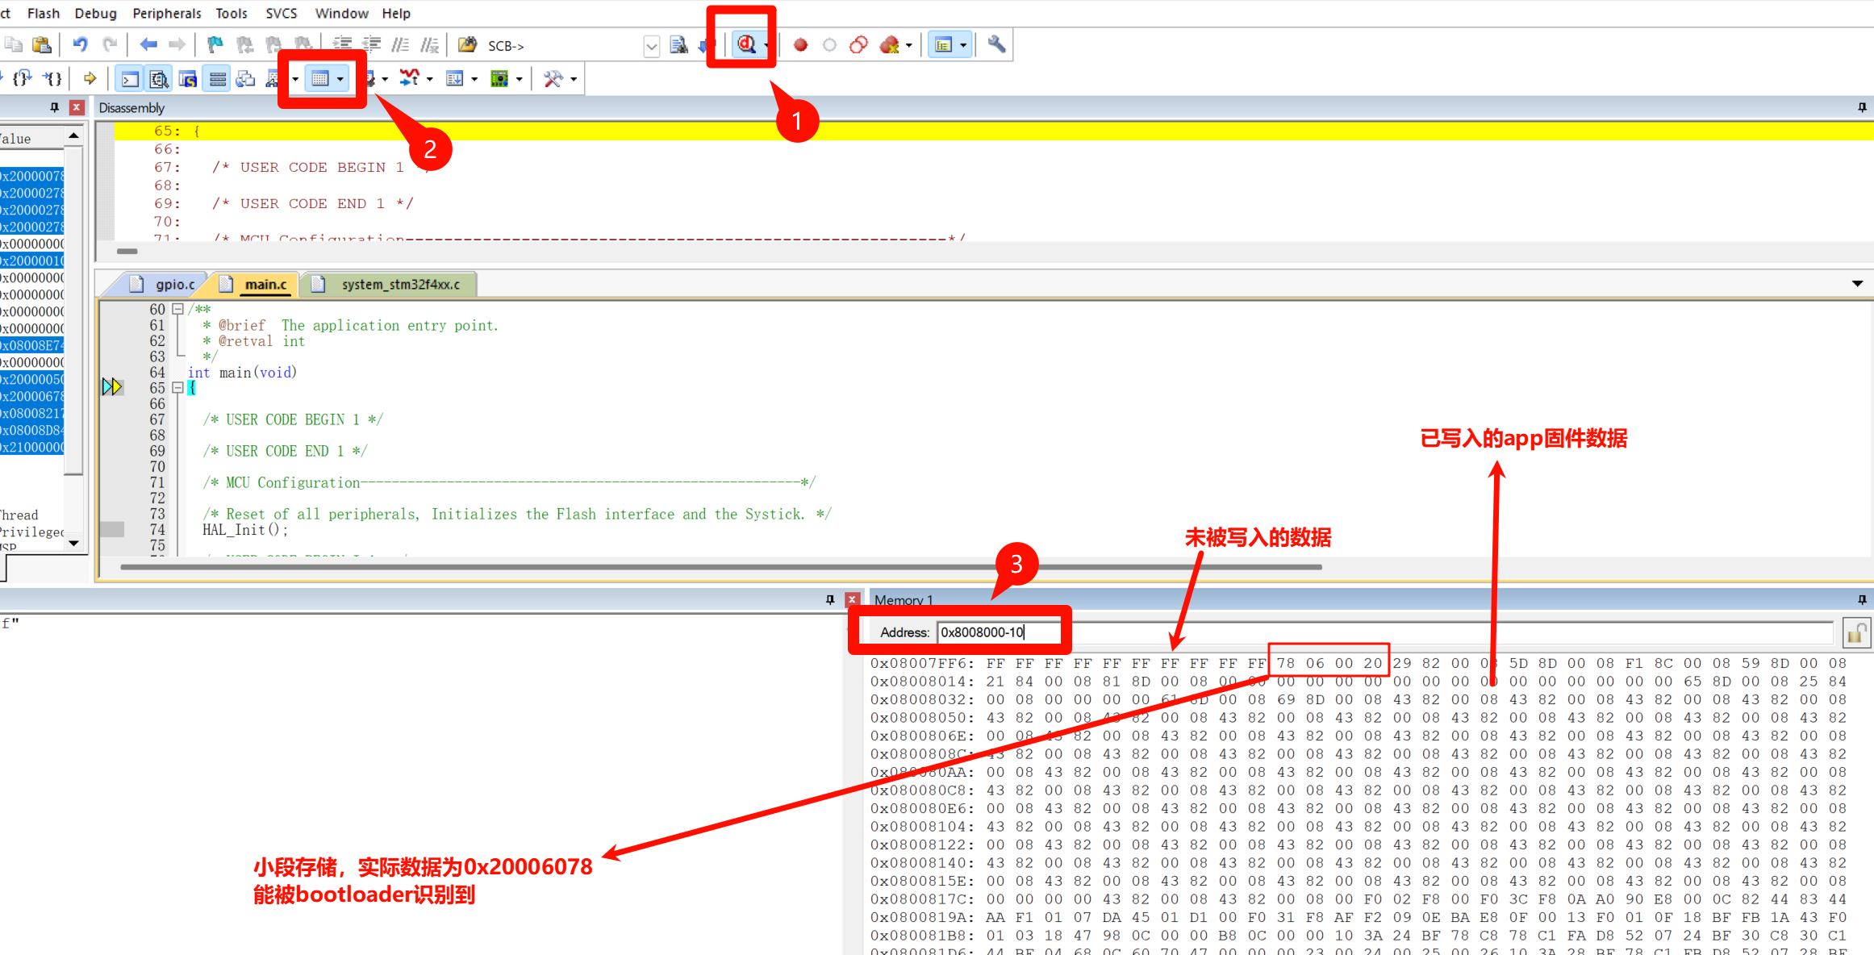Toggle the memory address lock icon
Screen dimensions: 1874x955
tap(1855, 633)
